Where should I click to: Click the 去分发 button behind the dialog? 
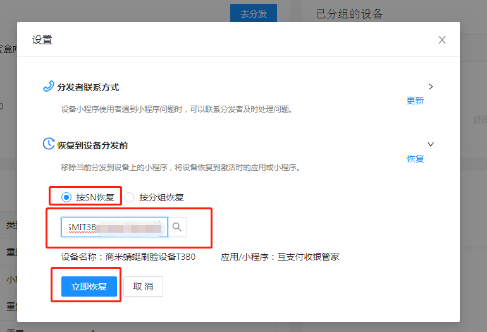pyautogui.click(x=254, y=14)
